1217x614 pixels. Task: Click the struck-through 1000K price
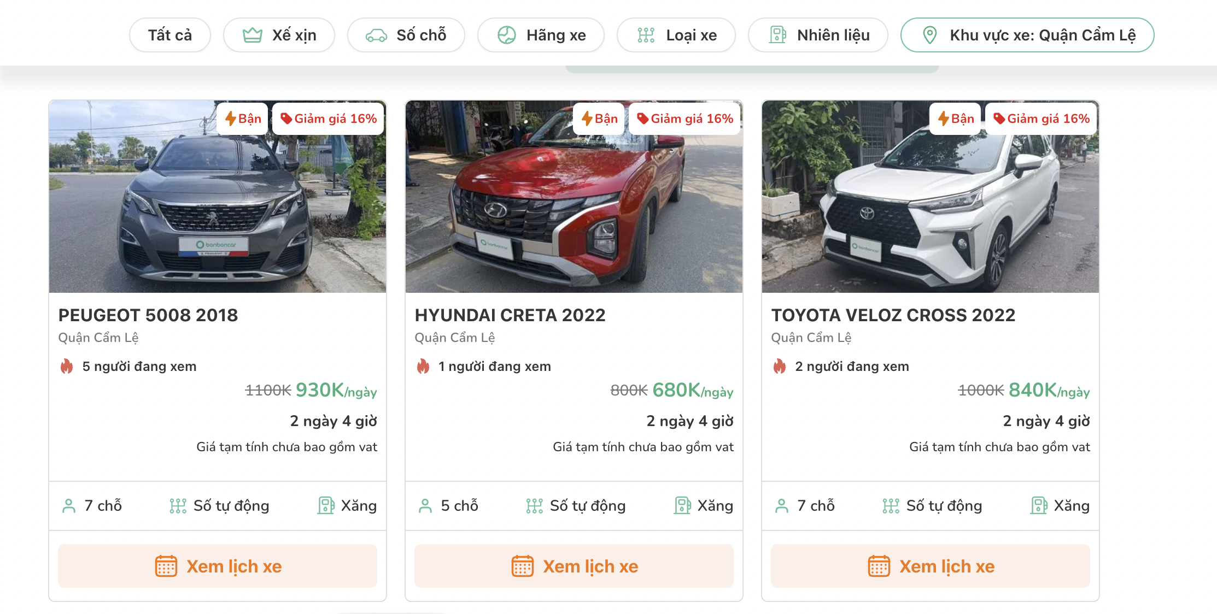981,391
